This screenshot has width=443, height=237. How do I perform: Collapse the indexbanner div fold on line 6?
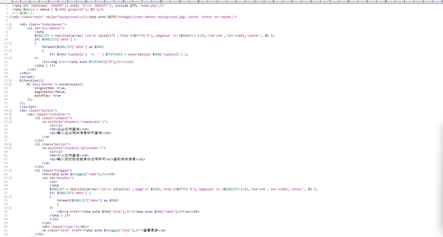pyautogui.click(x=10, y=24)
